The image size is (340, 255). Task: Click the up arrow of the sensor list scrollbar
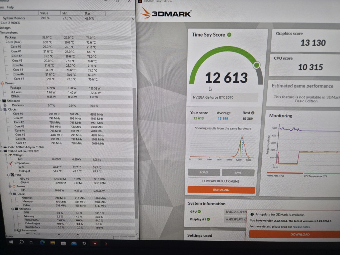tap(133, 19)
